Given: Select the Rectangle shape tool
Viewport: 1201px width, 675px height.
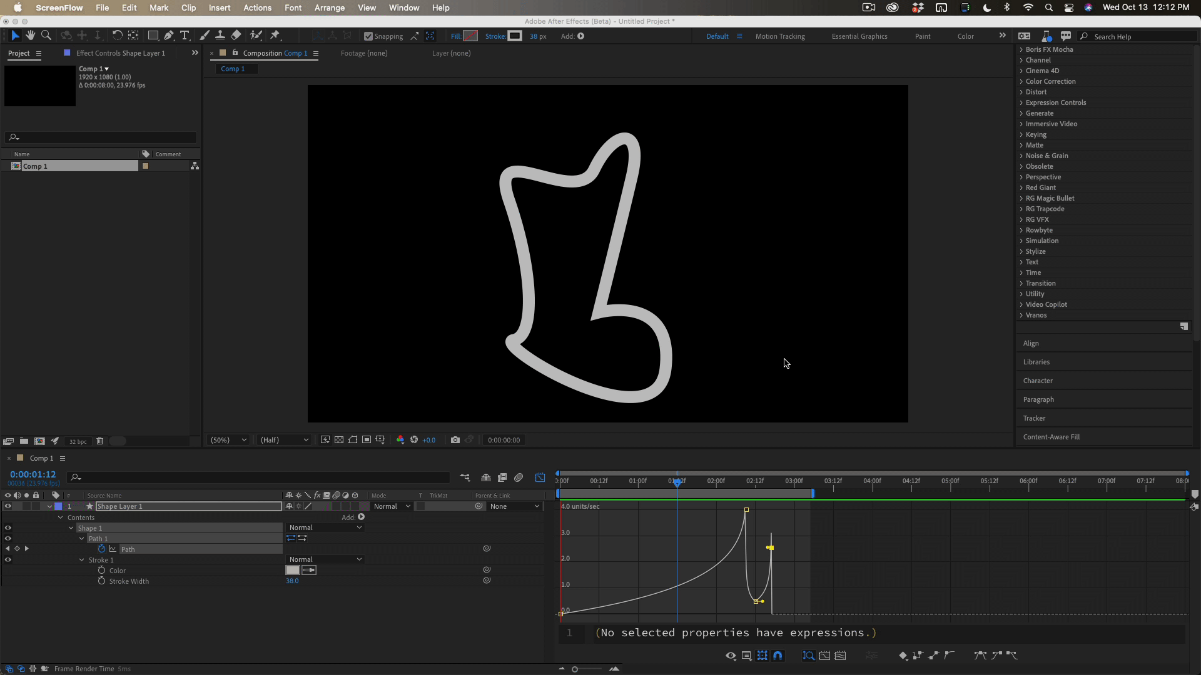Looking at the screenshot, I should click(153, 36).
